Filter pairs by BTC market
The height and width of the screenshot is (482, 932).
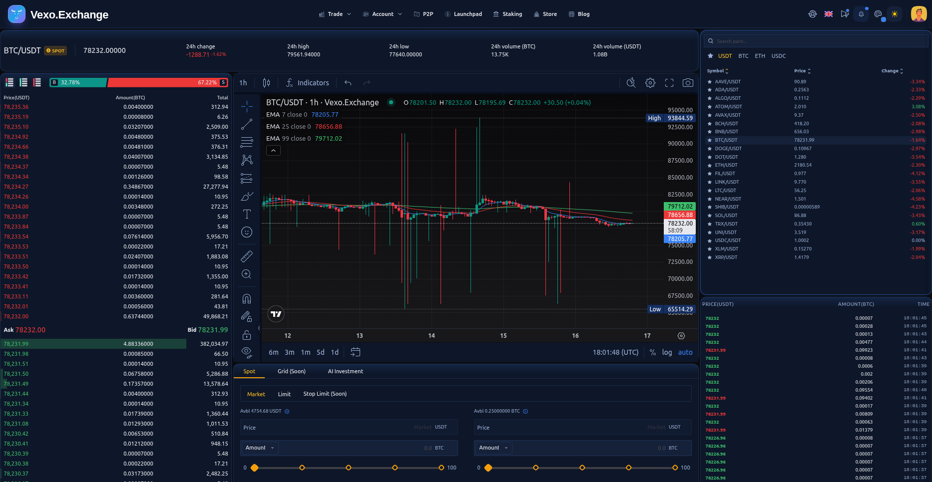(x=743, y=56)
